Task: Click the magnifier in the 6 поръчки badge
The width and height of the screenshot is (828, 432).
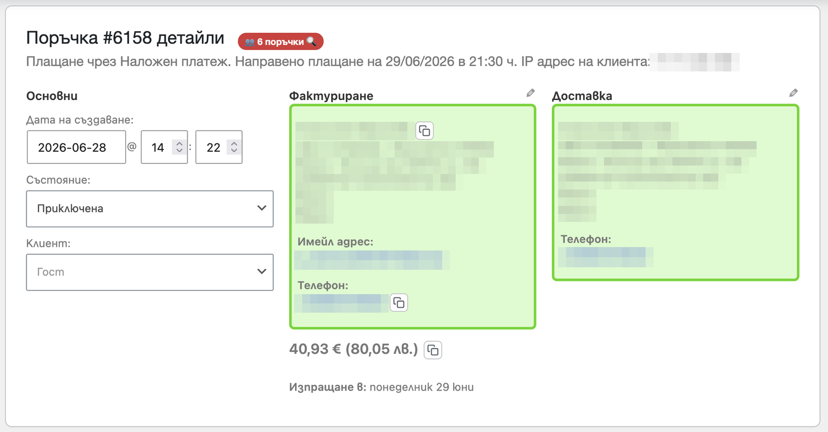Action: pos(311,41)
